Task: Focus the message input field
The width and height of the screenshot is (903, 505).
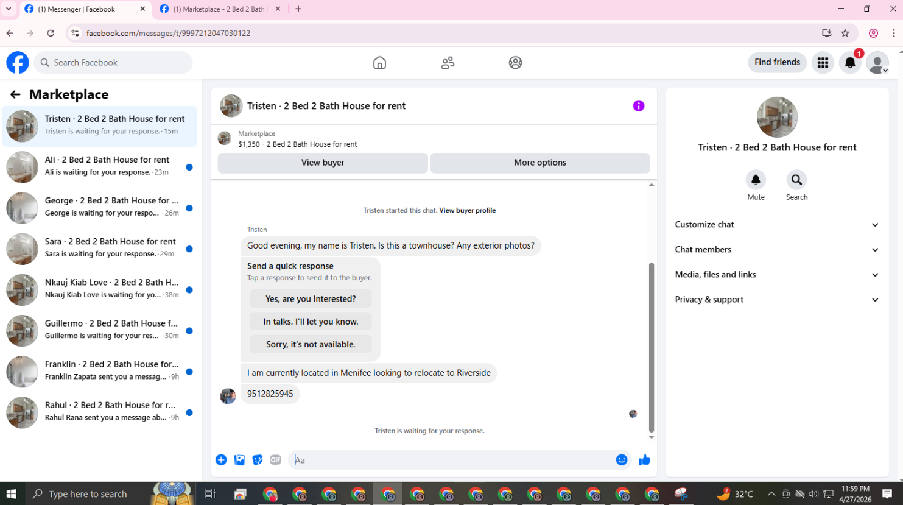Action: (451, 460)
